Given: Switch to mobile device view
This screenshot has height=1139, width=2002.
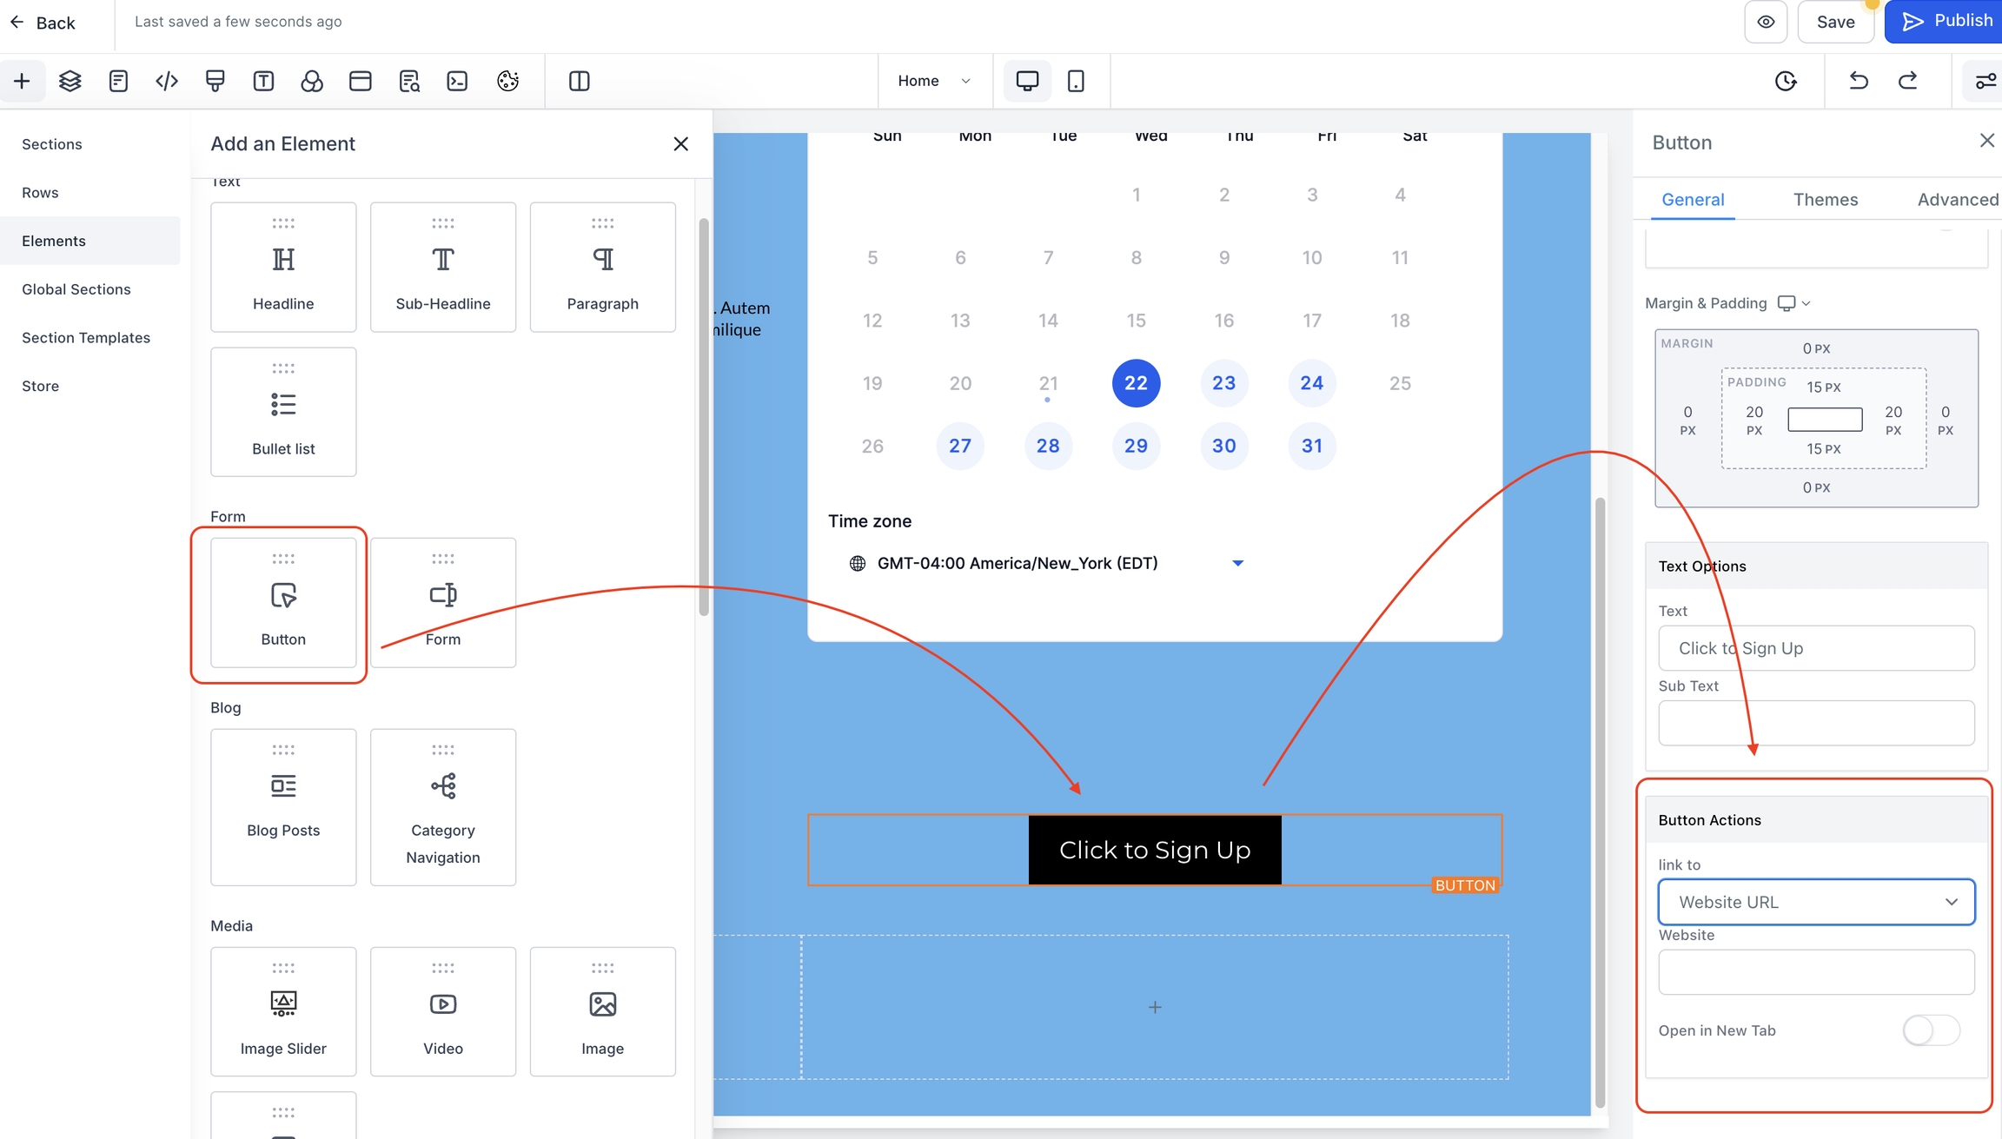Looking at the screenshot, I should [1076, 81].
